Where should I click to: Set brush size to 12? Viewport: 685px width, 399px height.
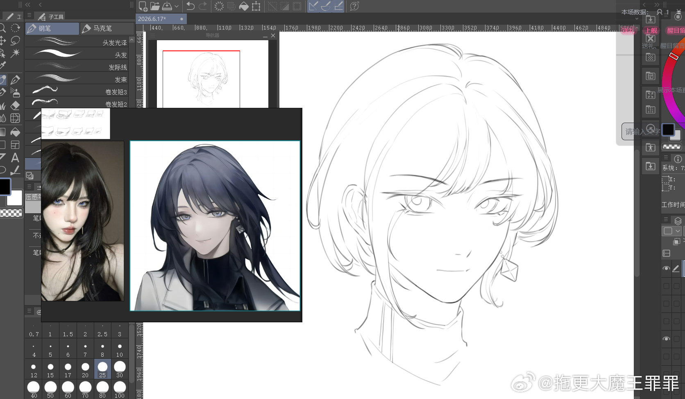[34, 369]
